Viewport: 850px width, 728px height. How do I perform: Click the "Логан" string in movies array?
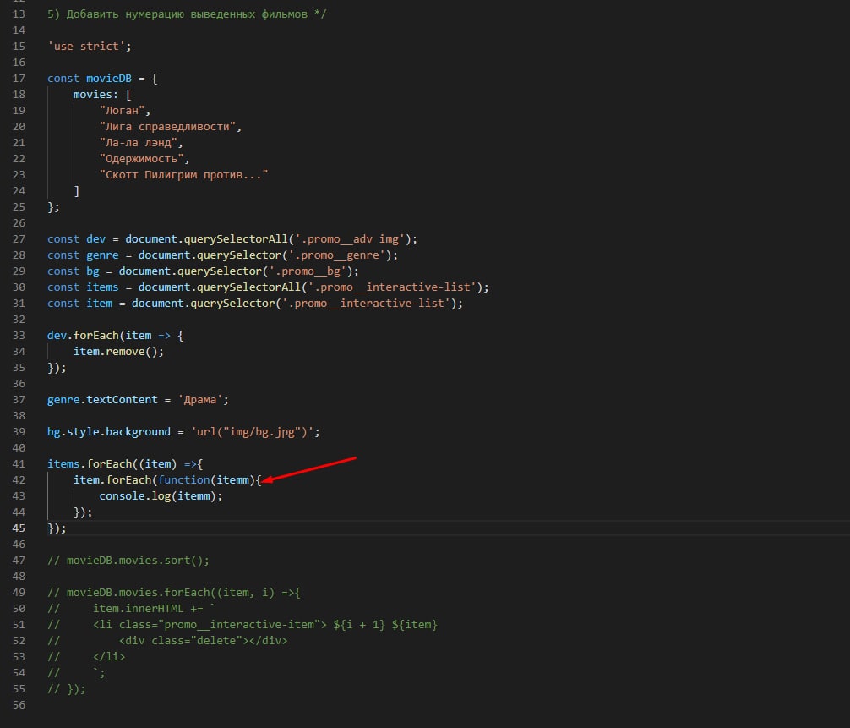point(122,110)
